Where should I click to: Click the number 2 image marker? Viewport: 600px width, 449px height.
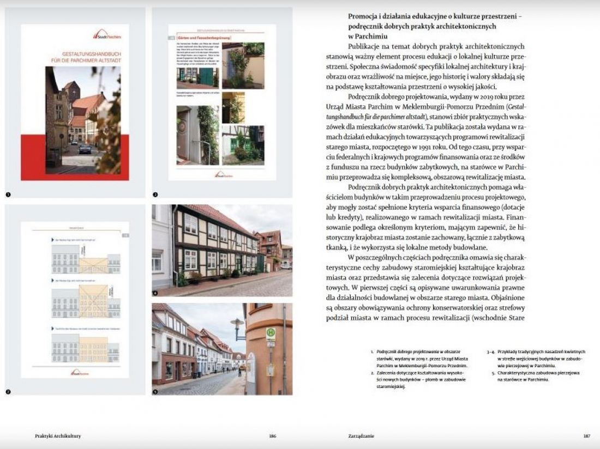pos(8,392)
